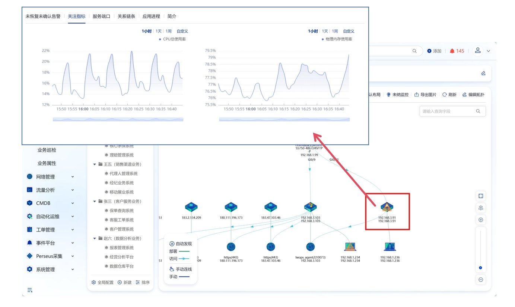
Task: Switch to 服务端口 tab
Action: (101, 16)
